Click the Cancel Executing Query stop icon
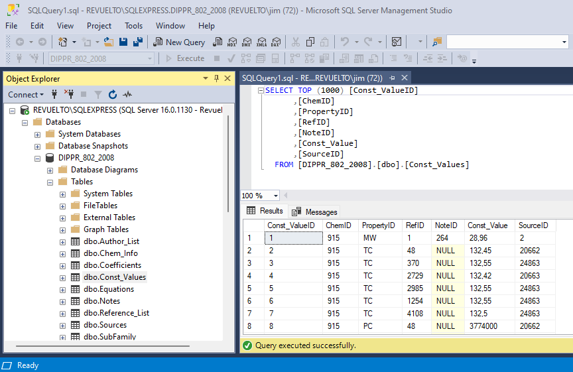 (217, 58)
